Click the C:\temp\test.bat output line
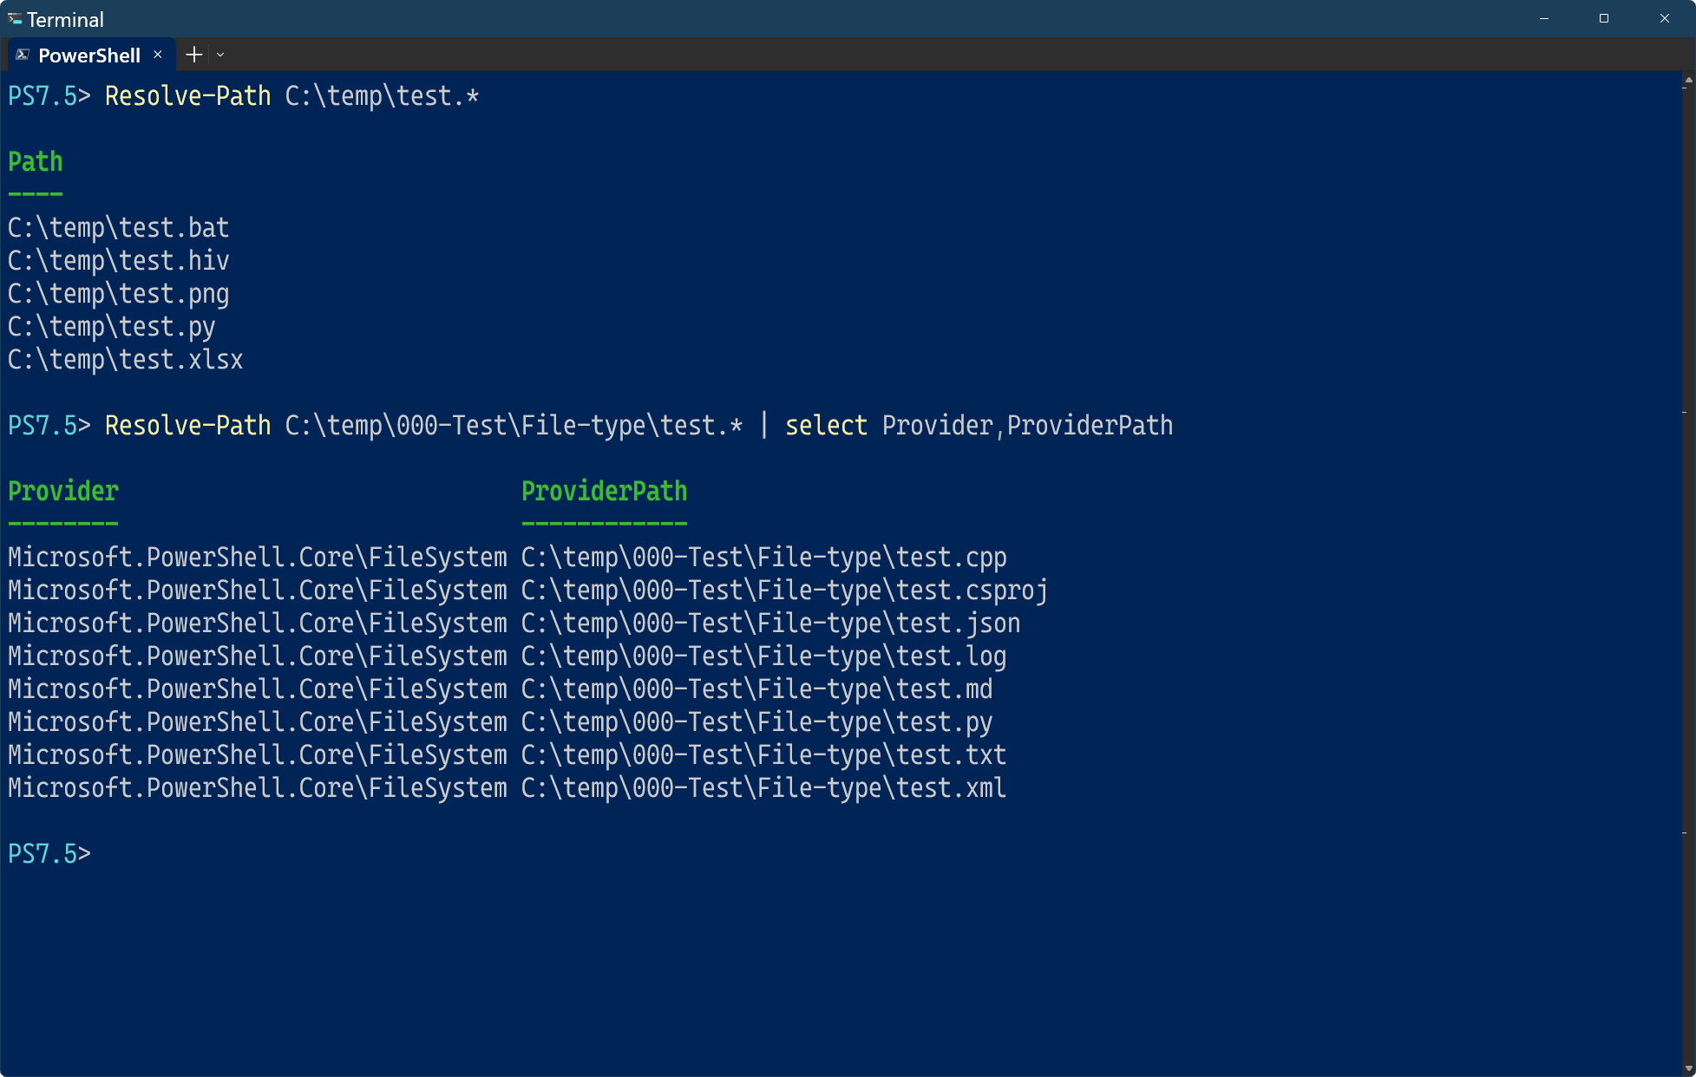Screen dimensions: 1696x1077 tap(119, 228)
